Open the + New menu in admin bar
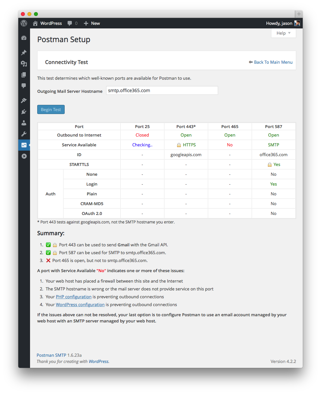The height and width of the screenshot is (394, 321). [92, 23]
